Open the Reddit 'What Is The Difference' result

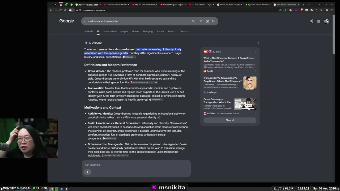tap(229, 60)
